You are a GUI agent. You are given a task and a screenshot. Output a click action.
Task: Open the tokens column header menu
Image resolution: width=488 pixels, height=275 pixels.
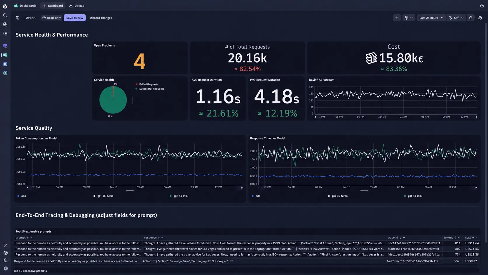pos(459,238)
